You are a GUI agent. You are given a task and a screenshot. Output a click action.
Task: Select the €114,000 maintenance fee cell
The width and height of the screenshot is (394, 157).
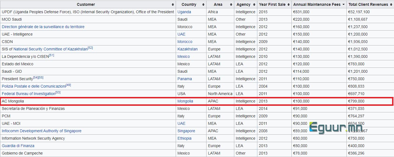pyautogui.click(x=319, y=71)
